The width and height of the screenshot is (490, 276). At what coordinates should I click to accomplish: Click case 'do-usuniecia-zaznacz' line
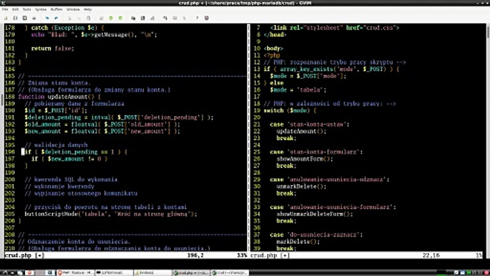tap(316, 235)
